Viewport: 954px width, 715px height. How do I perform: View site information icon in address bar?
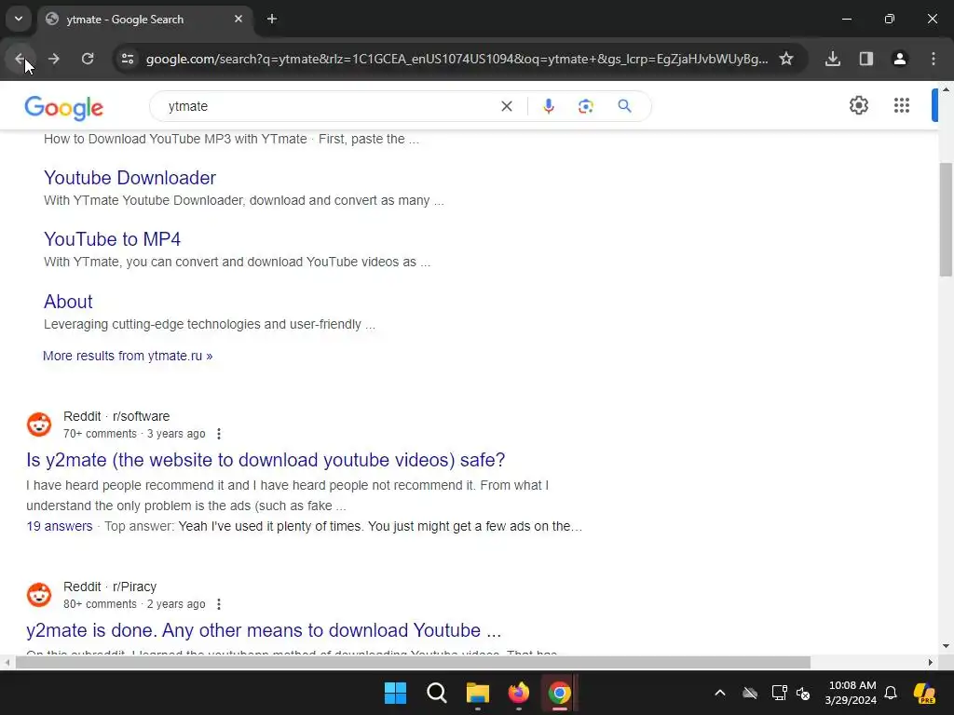(x=128, y=59)
